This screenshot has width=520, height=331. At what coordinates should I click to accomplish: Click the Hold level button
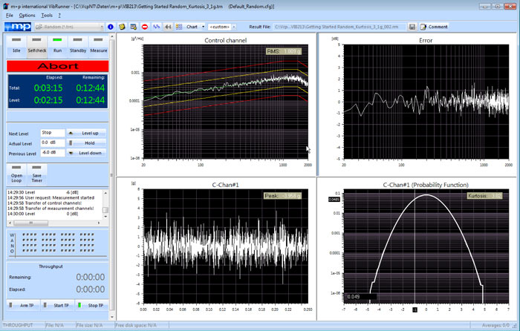pyautogui.click(x=87, y=142)
